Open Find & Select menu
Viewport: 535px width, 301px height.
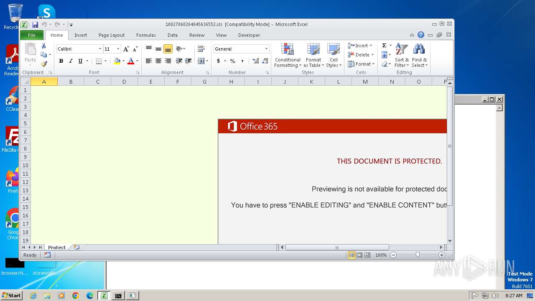(419, 55)
